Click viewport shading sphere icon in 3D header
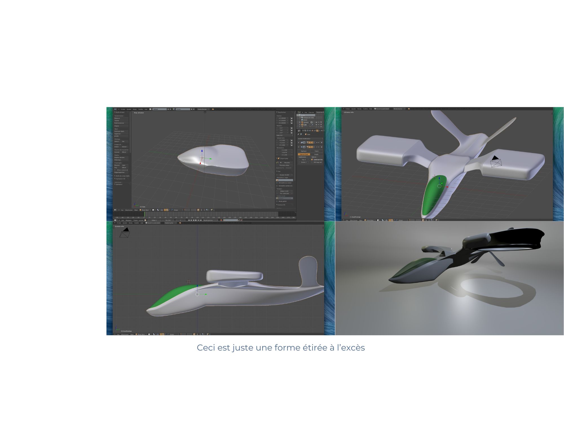The height and width of the screenshot is (435, 564). click(153, 210)
